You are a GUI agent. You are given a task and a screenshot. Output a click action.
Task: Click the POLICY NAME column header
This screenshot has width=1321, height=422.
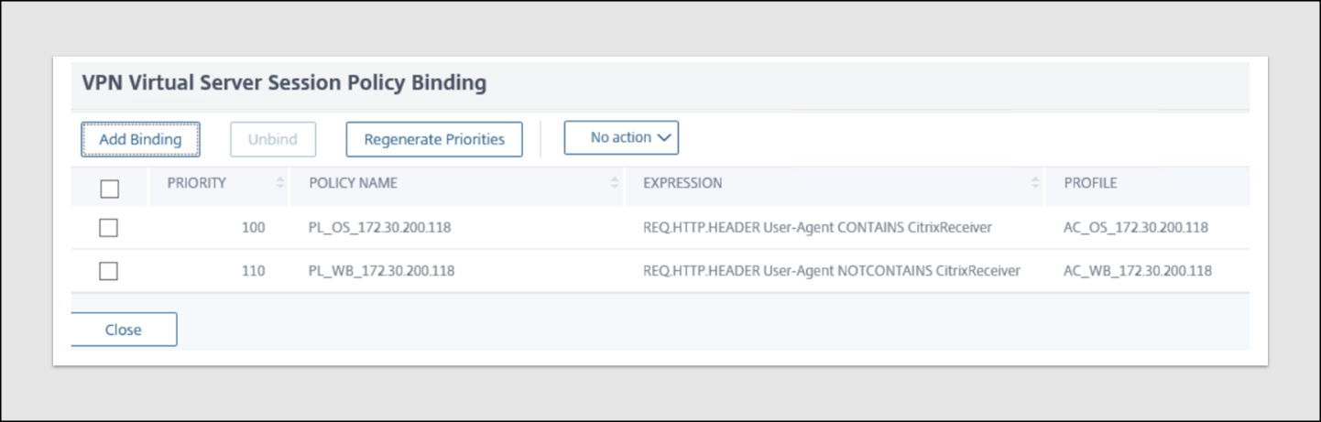353,183
